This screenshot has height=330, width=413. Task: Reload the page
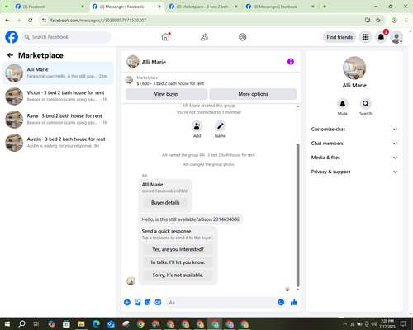click(x=31, y=21)
